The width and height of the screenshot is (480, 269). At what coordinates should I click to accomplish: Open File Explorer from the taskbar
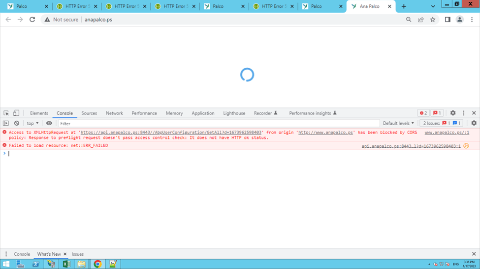click(82, 264)
